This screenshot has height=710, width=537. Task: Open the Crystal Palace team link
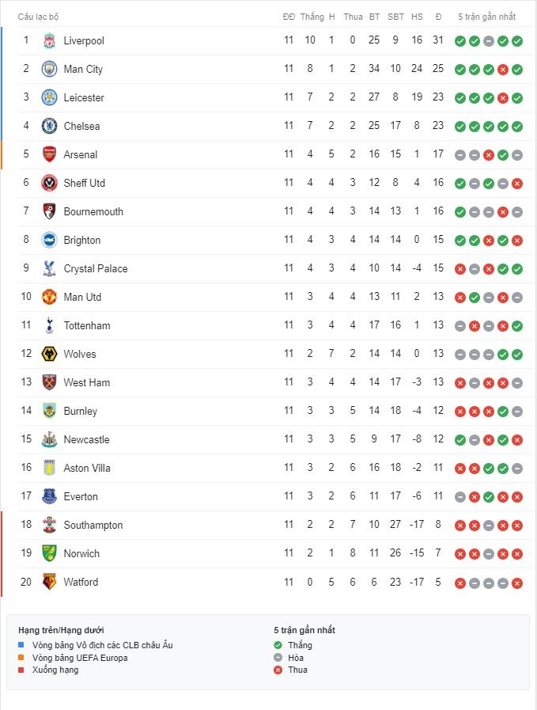pyautogui.click(x=95, y=268)
